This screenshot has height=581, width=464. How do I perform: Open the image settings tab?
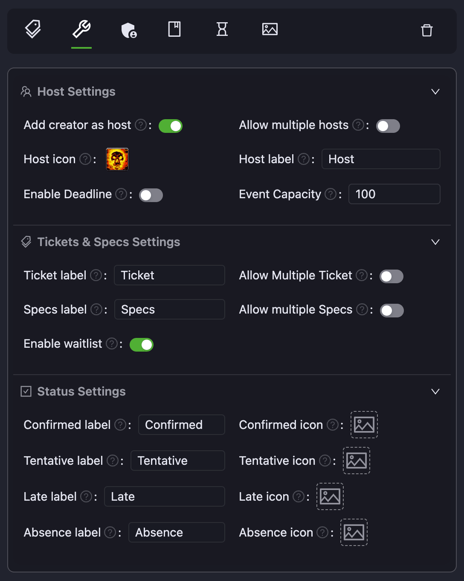[270, 29]
